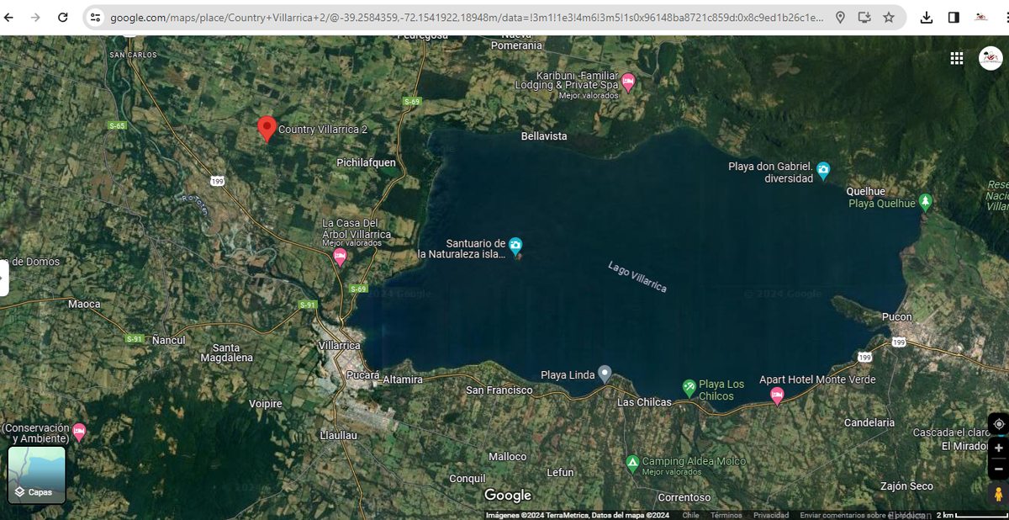
Task: Zoom in with the plus button
Action: [998, 448]
